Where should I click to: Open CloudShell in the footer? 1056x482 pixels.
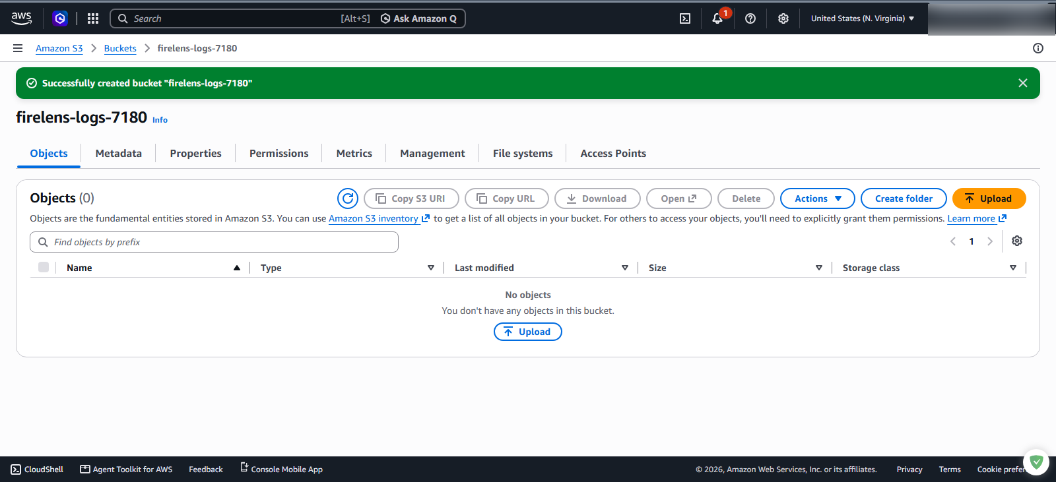(38, 469)
